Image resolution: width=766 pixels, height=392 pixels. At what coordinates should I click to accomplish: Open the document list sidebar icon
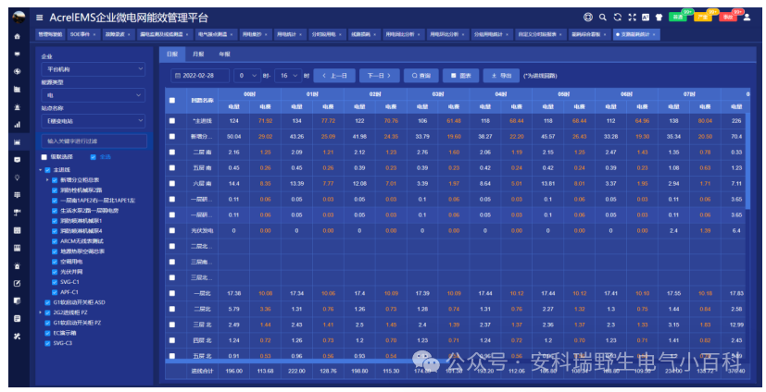tap(17, 318)
